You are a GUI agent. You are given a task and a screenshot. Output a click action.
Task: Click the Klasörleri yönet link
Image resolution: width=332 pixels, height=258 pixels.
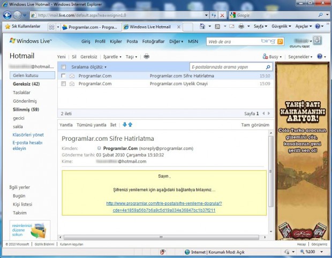(28, 135)
